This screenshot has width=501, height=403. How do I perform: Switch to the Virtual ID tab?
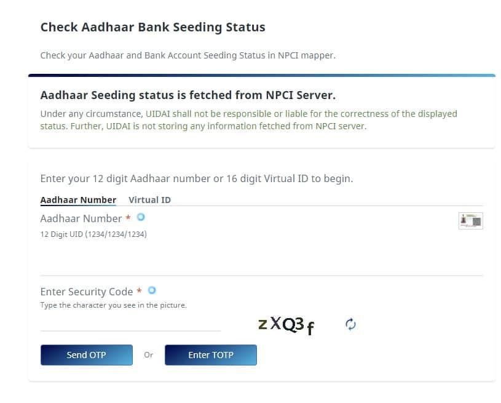pyautogui.click(x=149, y=200)
